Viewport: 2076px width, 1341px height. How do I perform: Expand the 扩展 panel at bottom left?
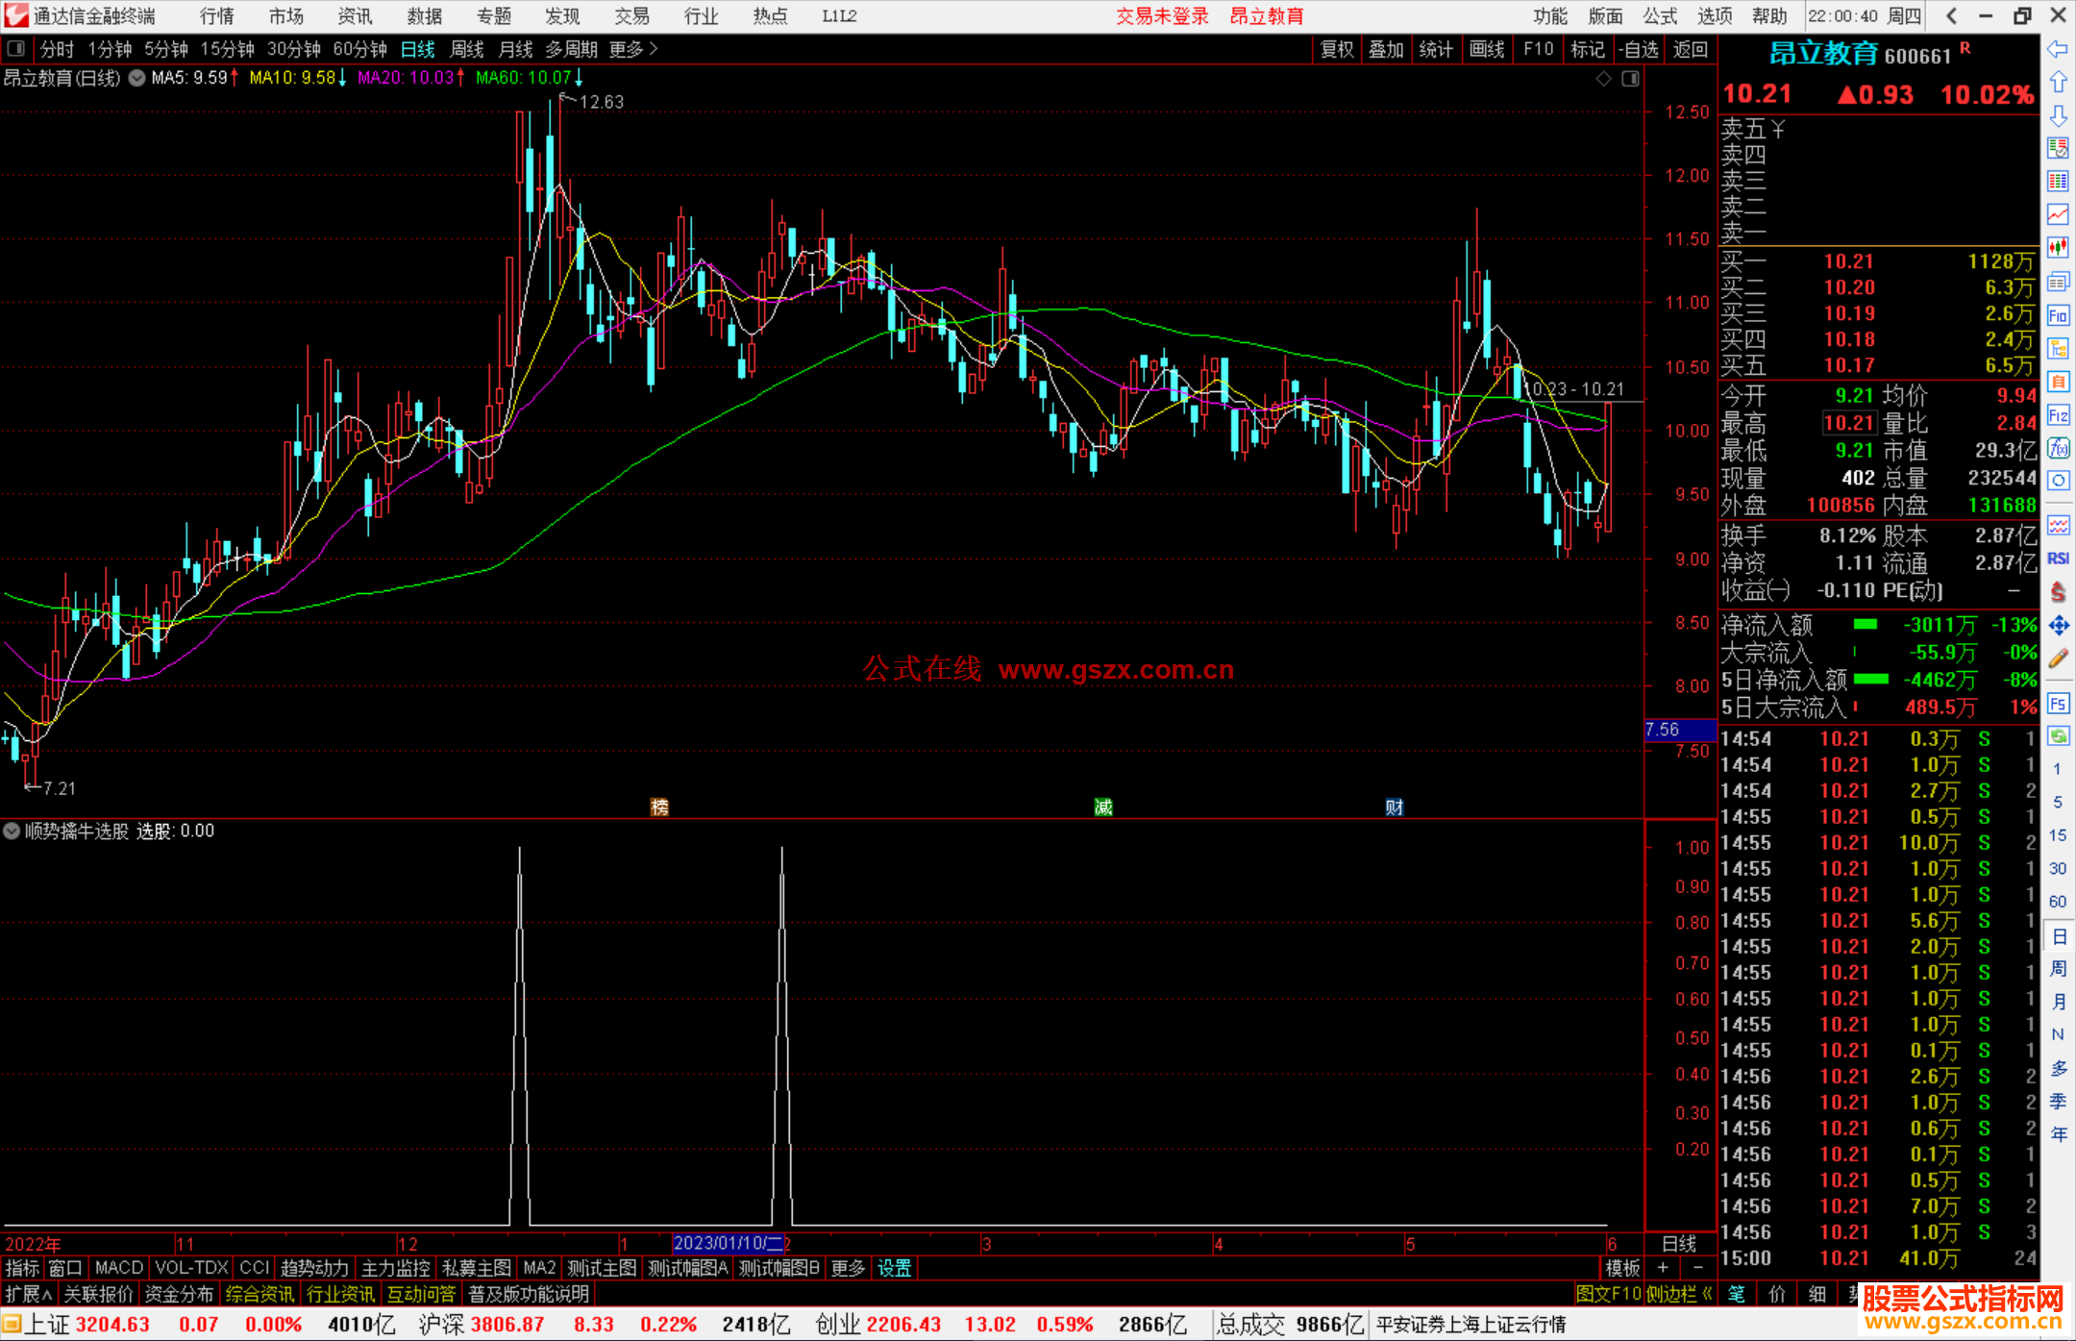pyautogui.click(x=29, y=1294)
